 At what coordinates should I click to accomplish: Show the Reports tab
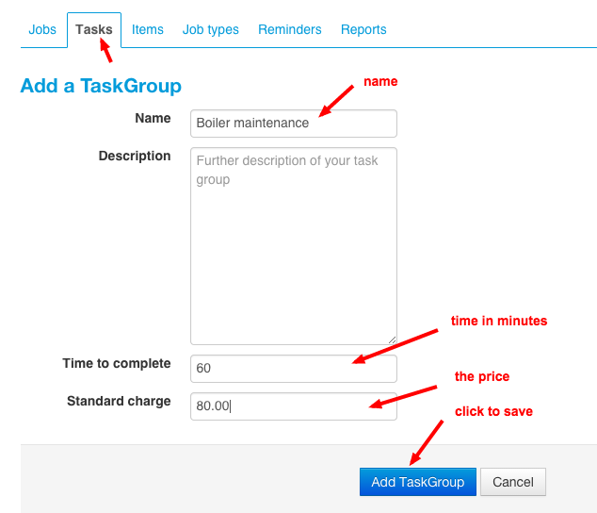pyautogui.click(x=363, y=29)
